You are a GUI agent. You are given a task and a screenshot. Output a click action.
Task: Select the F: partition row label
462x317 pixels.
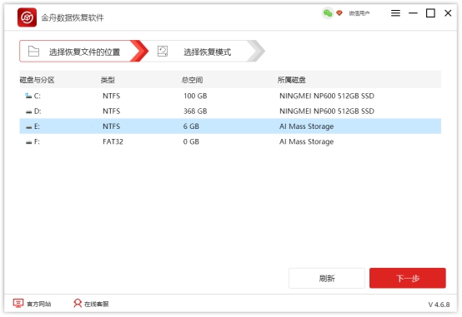37,141
